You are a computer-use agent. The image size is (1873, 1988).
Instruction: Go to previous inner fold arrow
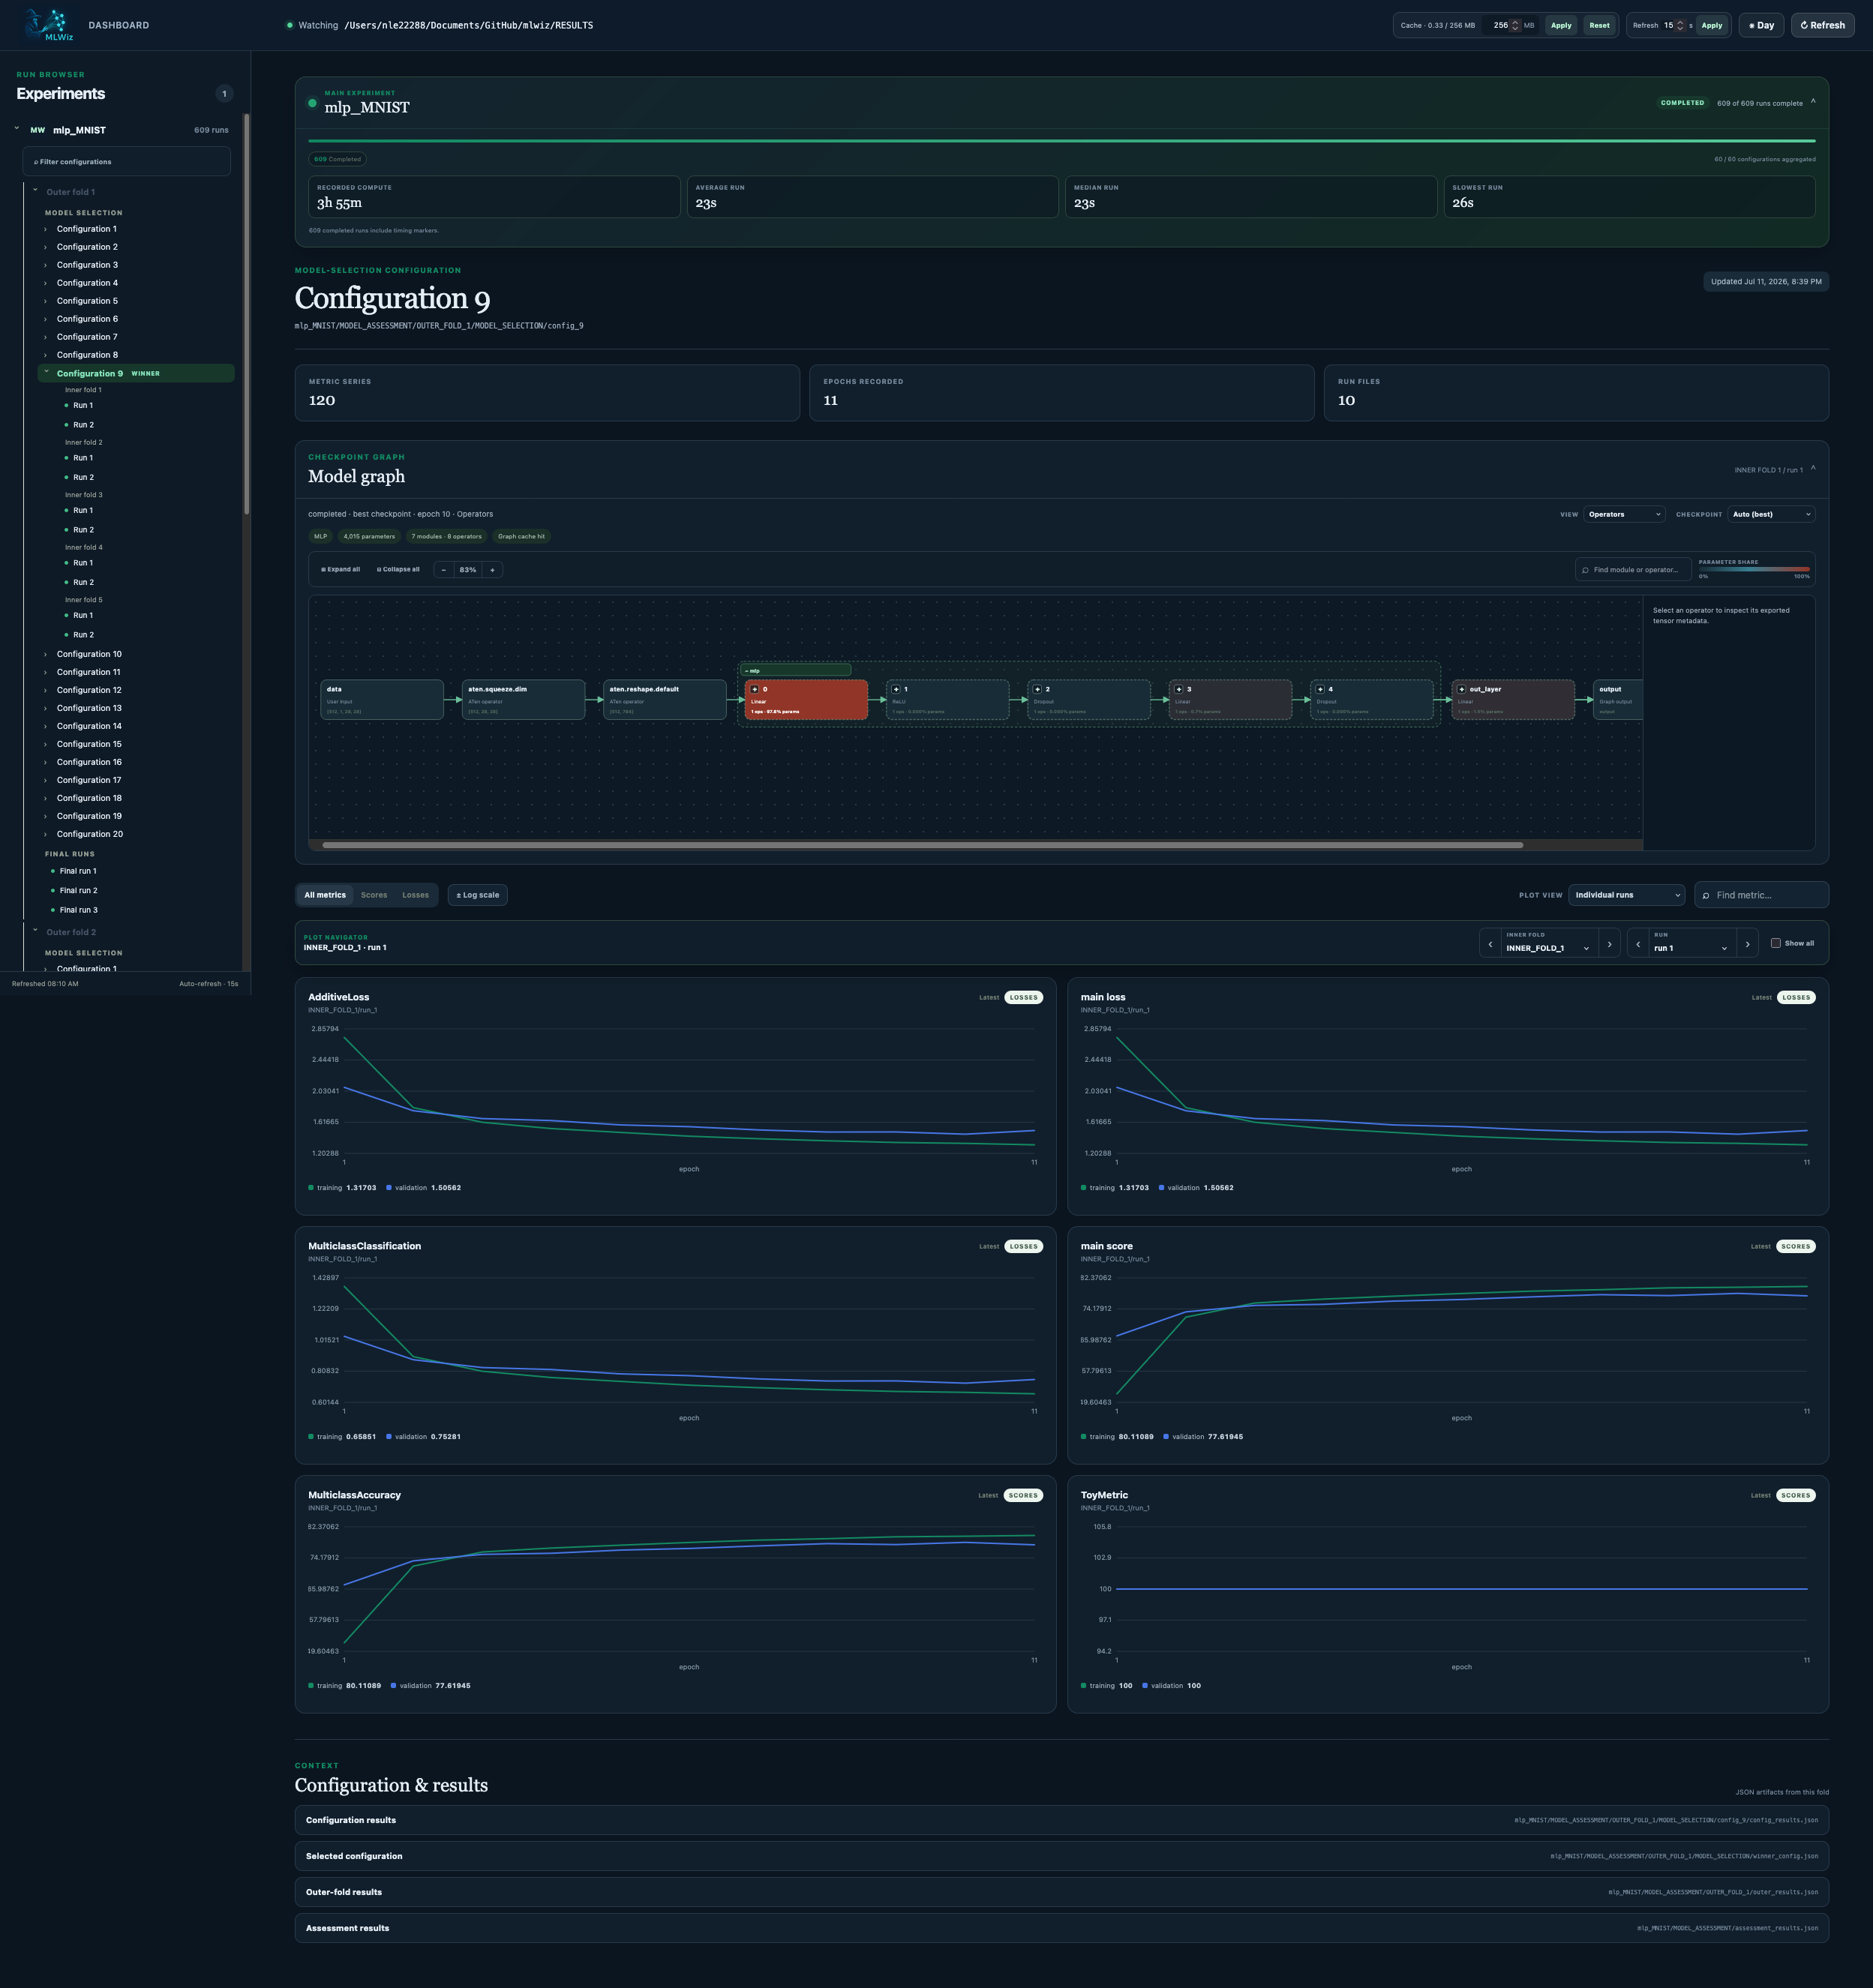point(1490,943)
